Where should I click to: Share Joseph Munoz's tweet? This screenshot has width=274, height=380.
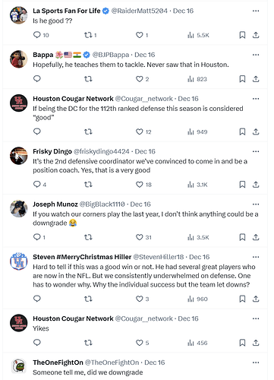[x=256, y=237]
